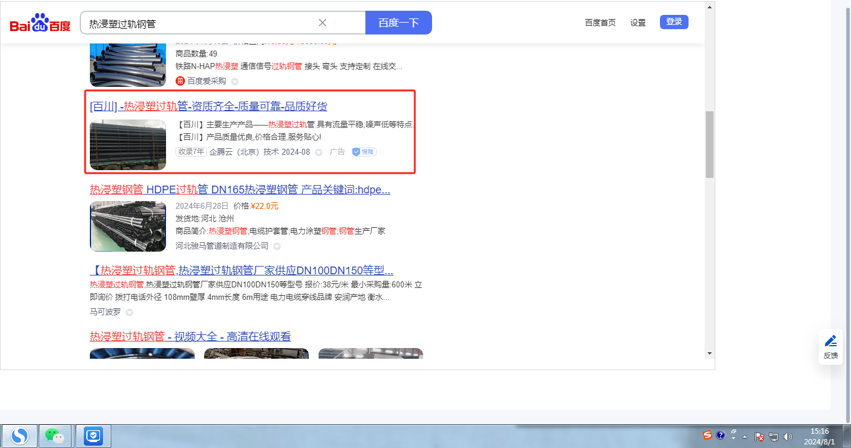
Task: Open the 百度首页 link
Action: 600,23
